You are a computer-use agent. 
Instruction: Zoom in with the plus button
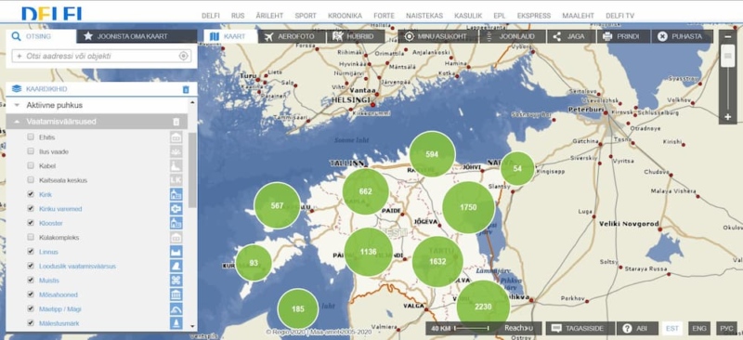tap(728, 117)
